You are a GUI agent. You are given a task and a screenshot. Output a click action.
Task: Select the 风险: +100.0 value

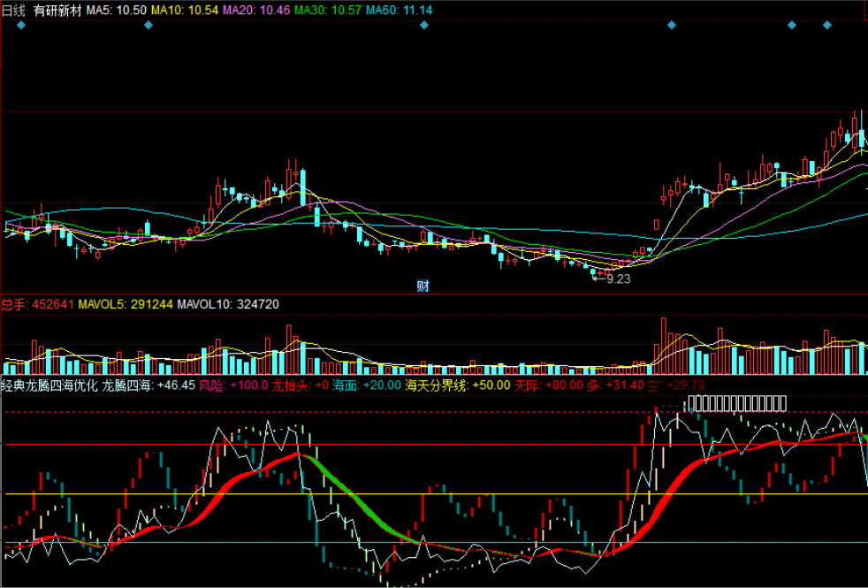tap(233, 386)
